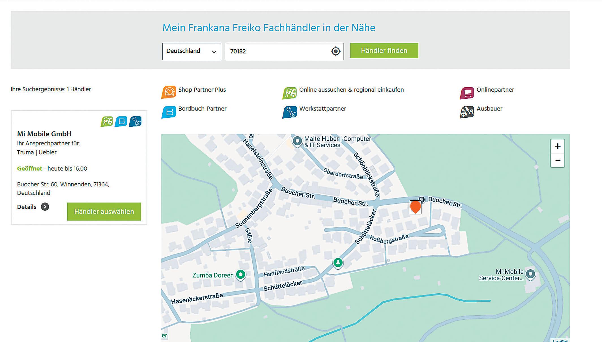Zoom out the map with minus button
Screen dimensions: 602x342
tap(557, 160)
